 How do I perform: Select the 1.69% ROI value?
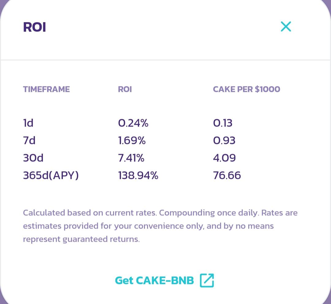click(132, 140)
